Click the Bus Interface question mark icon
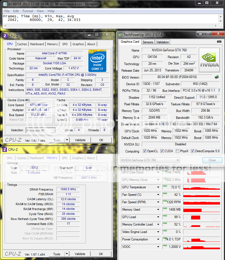 pos(219,90)
